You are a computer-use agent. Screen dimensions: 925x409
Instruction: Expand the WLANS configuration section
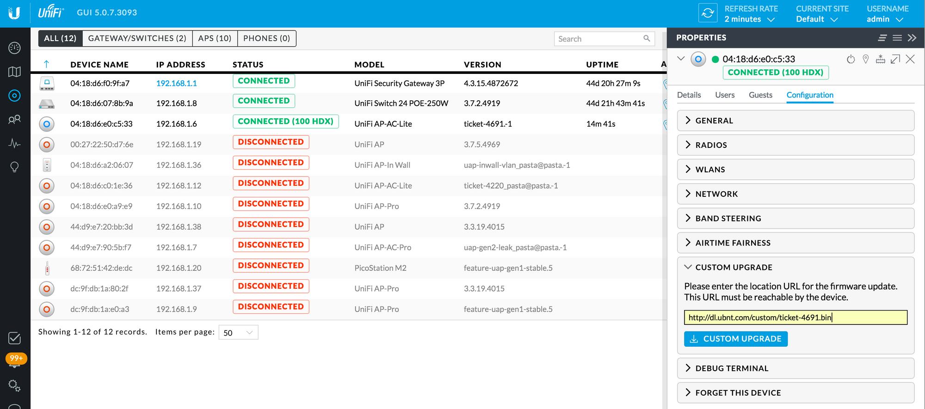pyautogui.click(x=795, y=170)
